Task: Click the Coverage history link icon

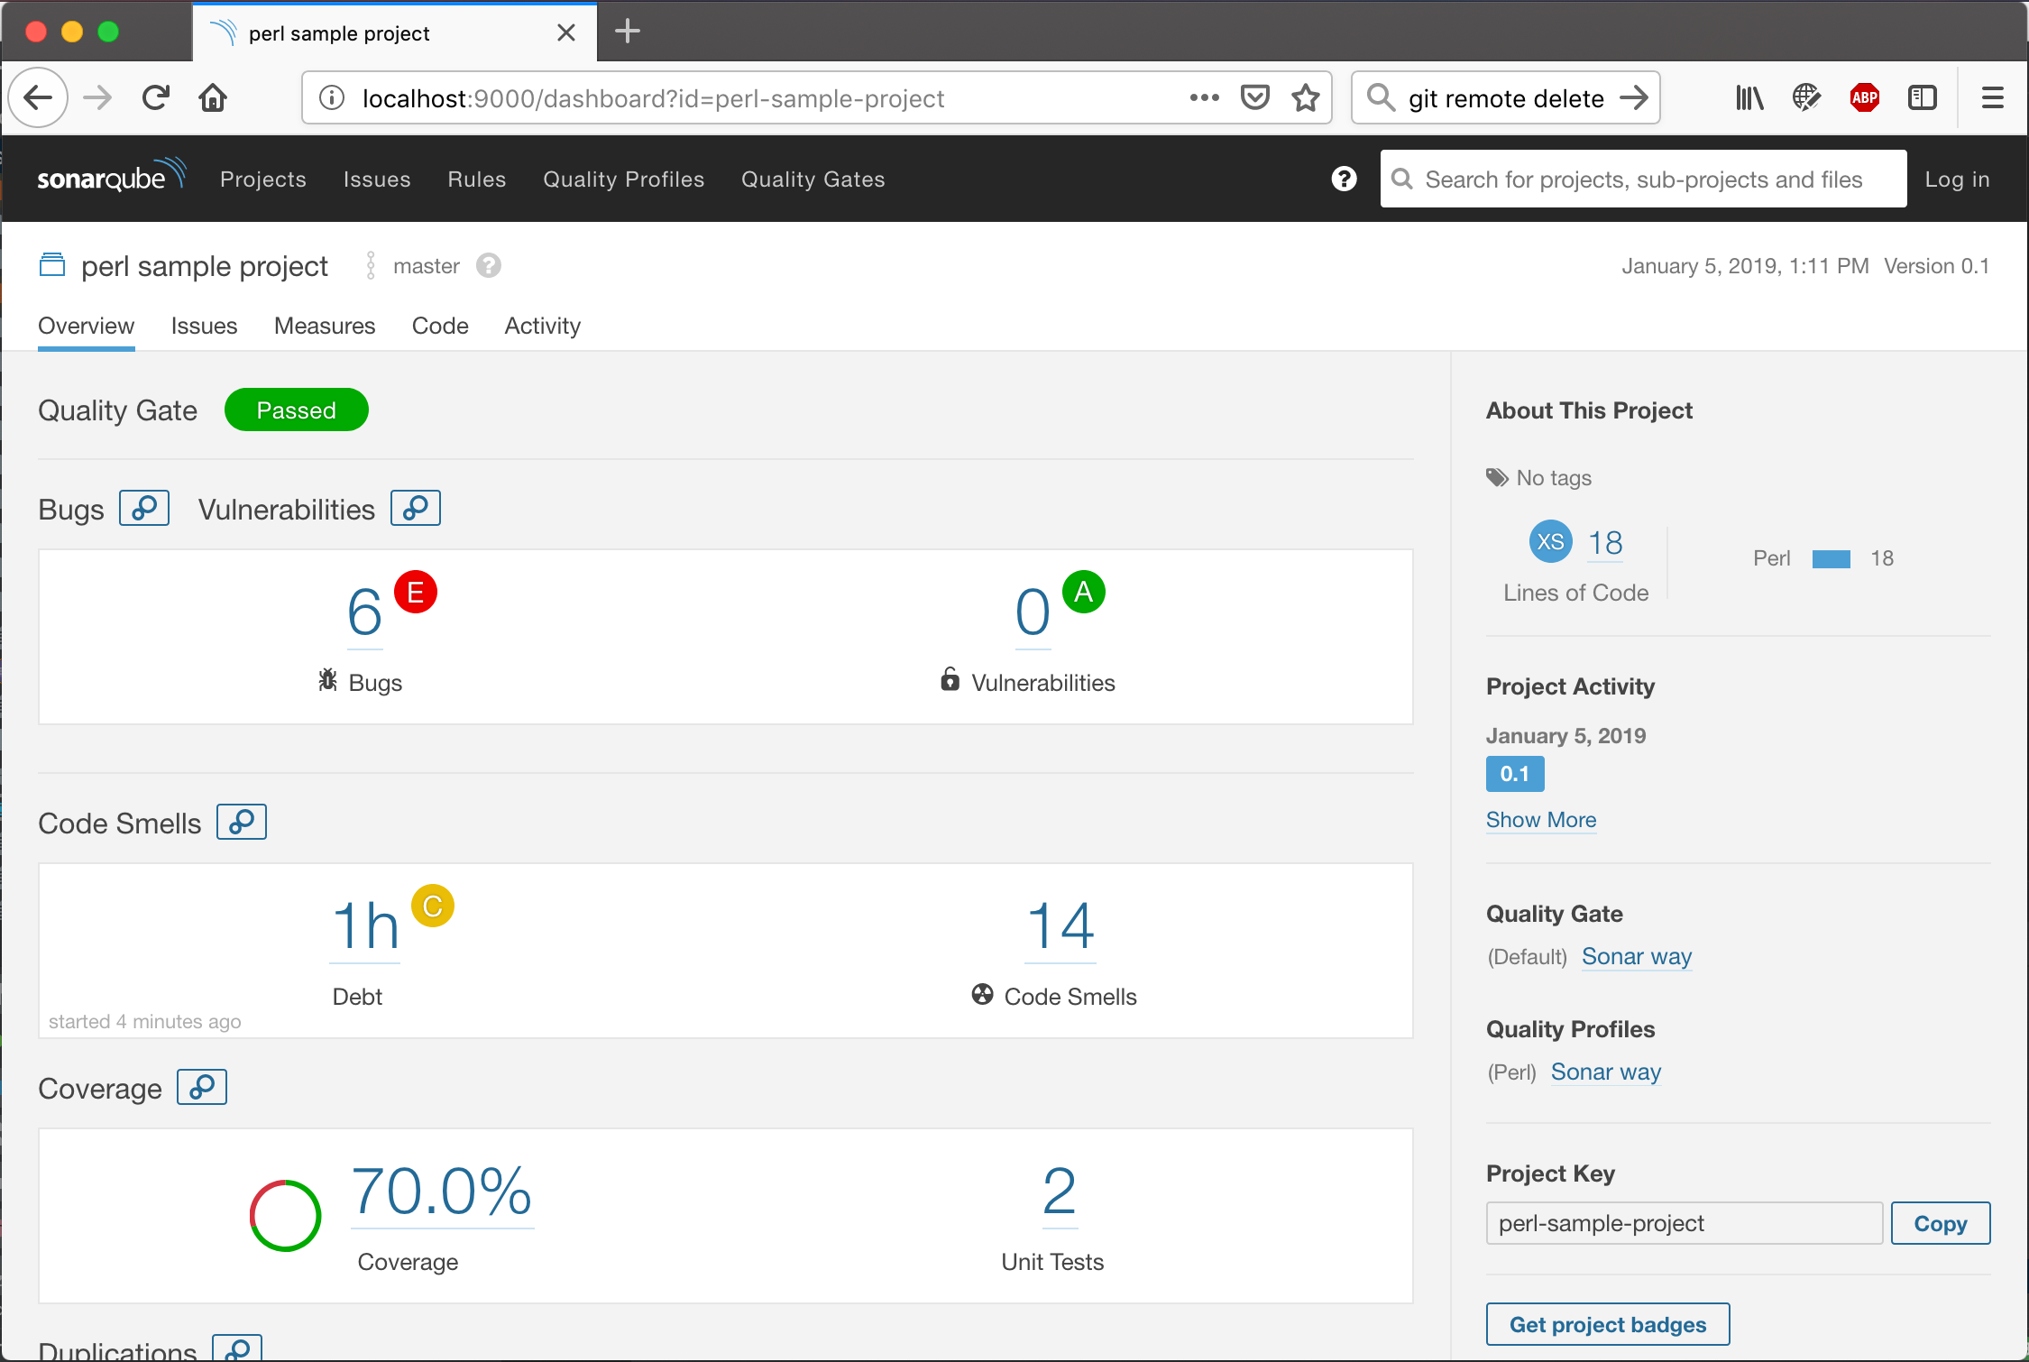Action: 201,1087
